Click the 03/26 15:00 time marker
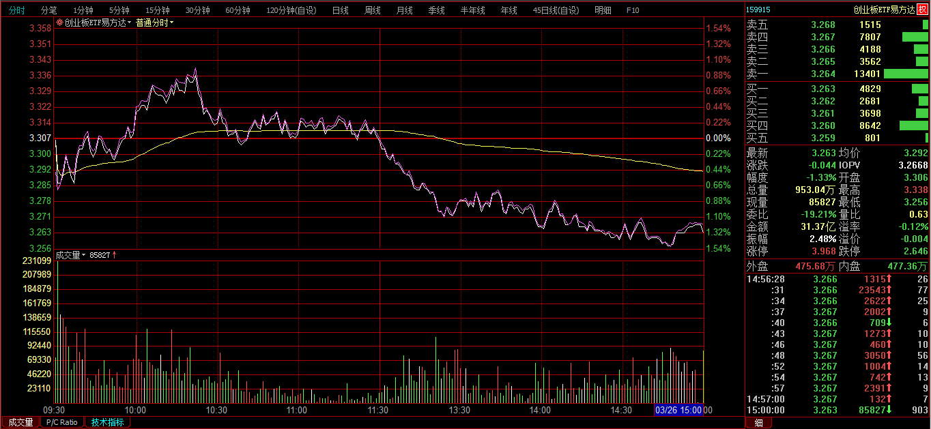Viewport: 931px width, 429px height. (x=678, y=410)
